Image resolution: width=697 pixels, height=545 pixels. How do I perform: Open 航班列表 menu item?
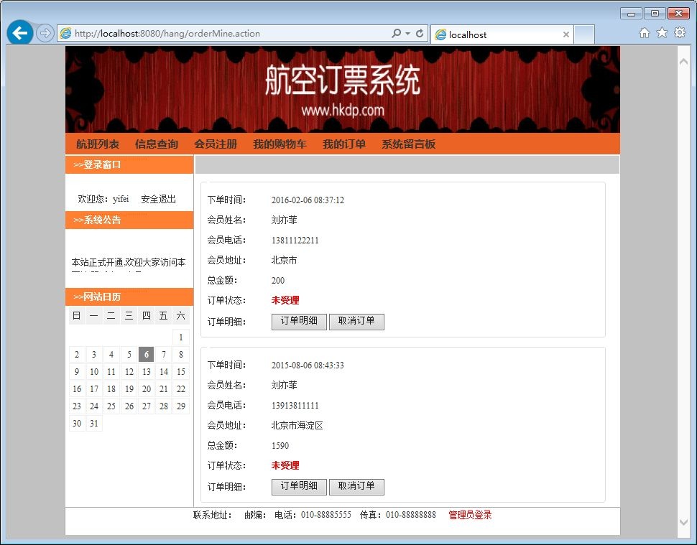pyautogui.click(x=98, y=144)
